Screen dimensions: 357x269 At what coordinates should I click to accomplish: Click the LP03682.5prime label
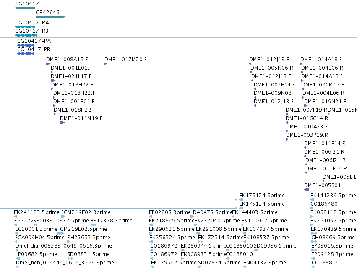[x=36, y=254]
